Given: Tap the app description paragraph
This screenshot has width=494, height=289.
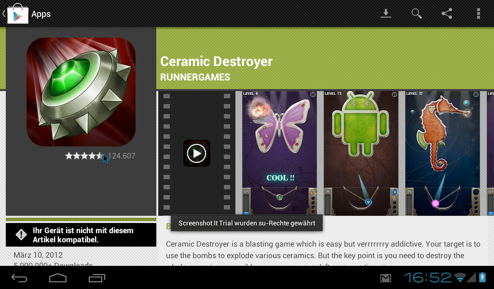Looking at the screenshot, I should click(x=323, y=253).
